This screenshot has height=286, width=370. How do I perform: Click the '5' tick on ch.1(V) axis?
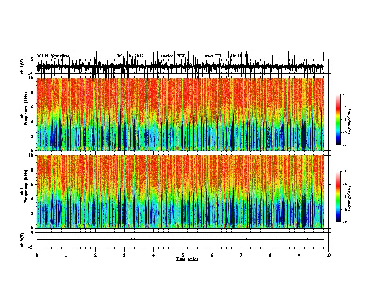point(32,59)
